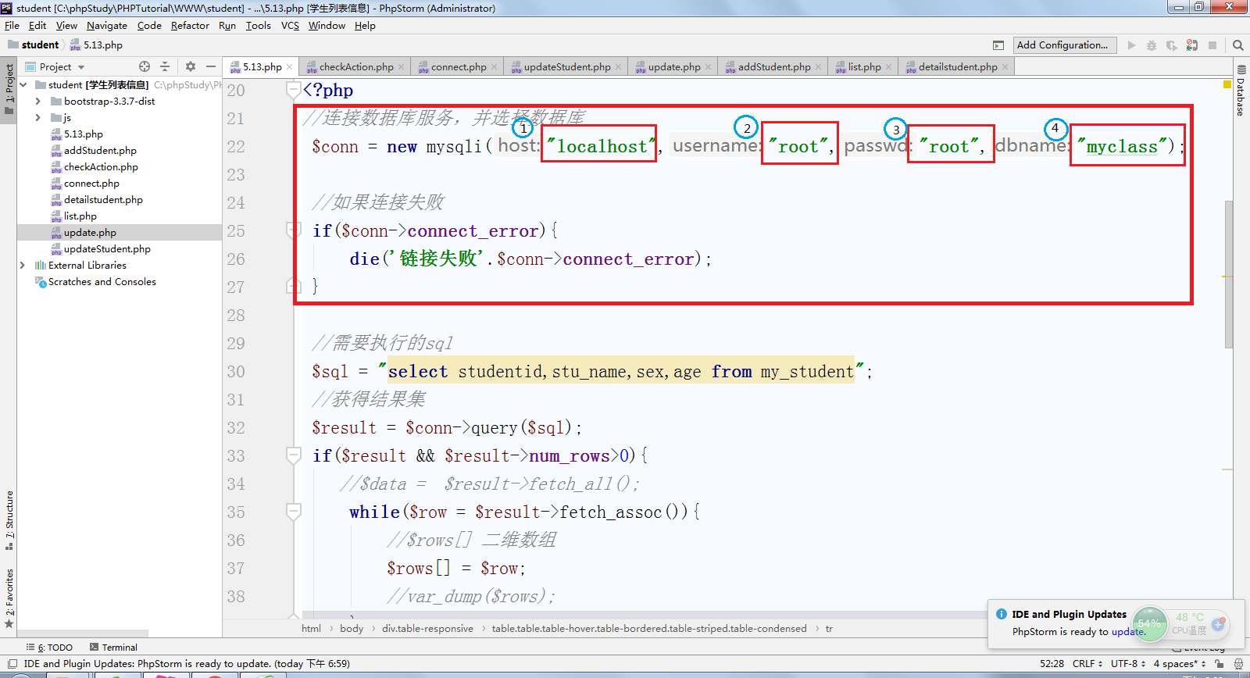Open the VCS menu

click(x=290, y=26)
